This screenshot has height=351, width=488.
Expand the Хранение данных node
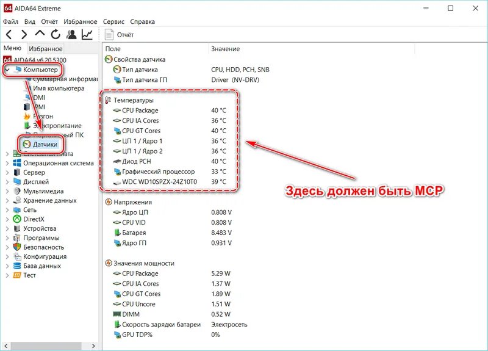click(x=7, y=200)
